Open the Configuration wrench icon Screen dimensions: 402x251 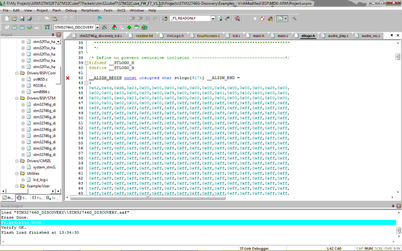point(294,19)
